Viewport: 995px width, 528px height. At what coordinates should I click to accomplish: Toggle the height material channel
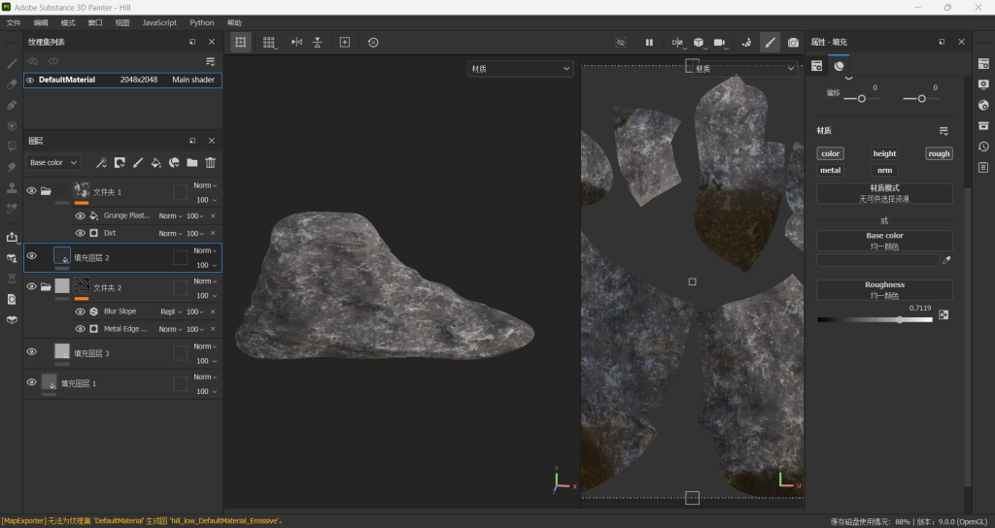click(884, 153)
